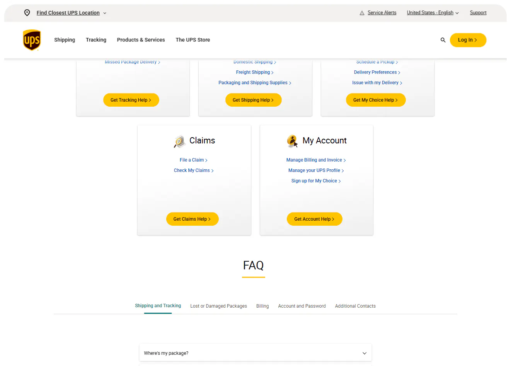The height and width of the screenshot is (366, 511).
Task: Click the location pin icon
Action: 27,13
